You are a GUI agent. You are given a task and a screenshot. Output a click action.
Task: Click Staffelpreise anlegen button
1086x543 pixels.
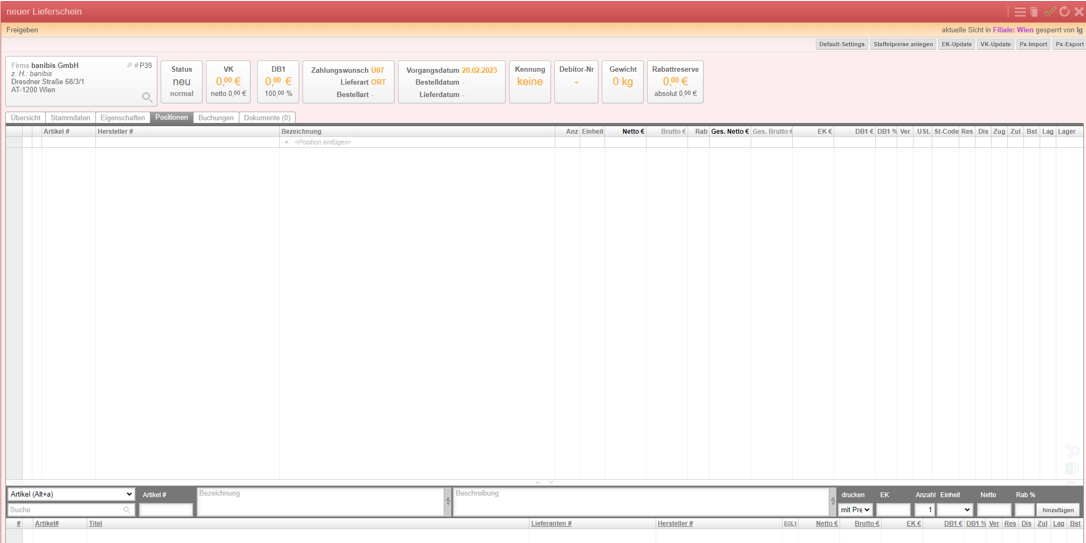[903, 44]
